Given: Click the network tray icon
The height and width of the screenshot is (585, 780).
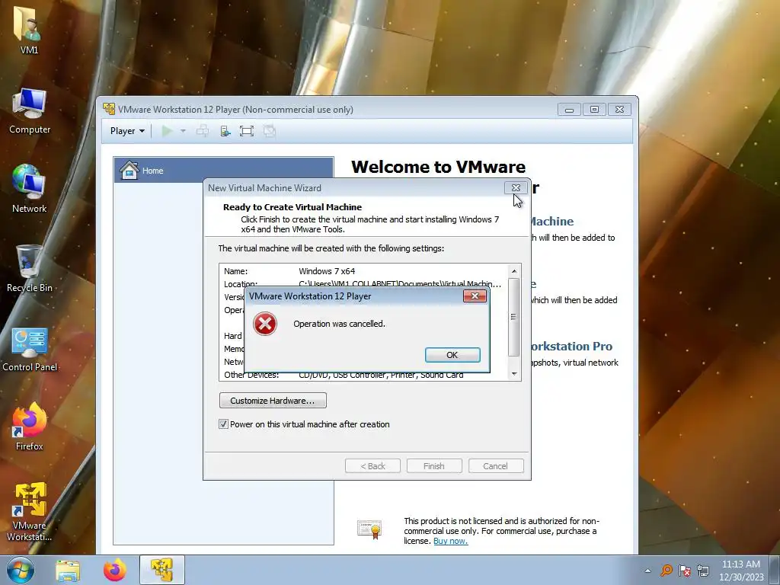Looking at the screenshot, I should point(703,571).
